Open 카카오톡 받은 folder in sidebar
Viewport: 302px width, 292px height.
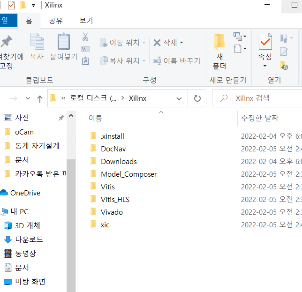coord(40,174)
